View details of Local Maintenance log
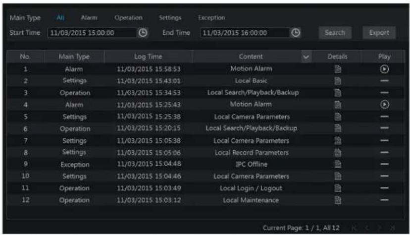The image size is (410, 235). (x=338, y=200)
